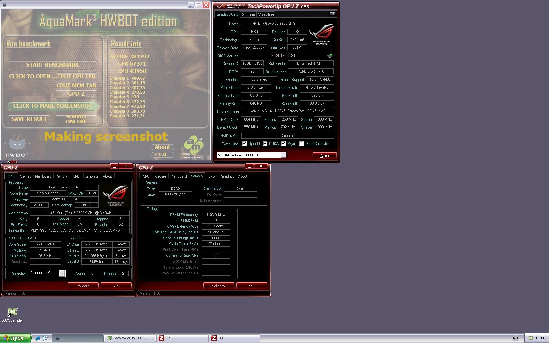The width and height of the screenshot is (549, 343).
Task: Click the Cores count field in CPU-Z
Action: click(93, 273)
